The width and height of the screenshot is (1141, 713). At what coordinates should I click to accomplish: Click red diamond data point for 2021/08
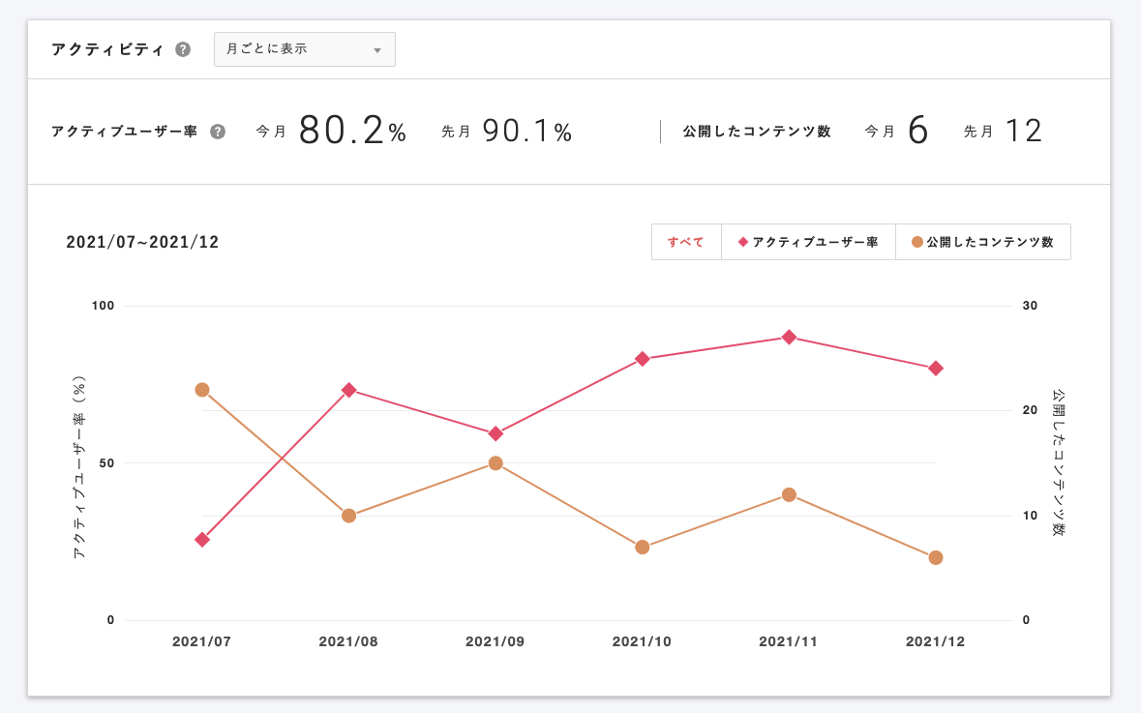point(349,390)
